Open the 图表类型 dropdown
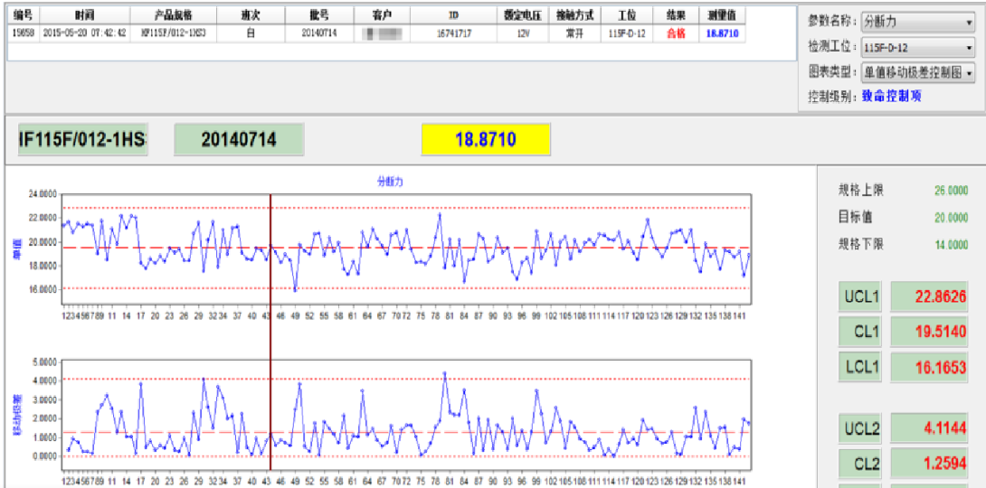 [916, 71]
